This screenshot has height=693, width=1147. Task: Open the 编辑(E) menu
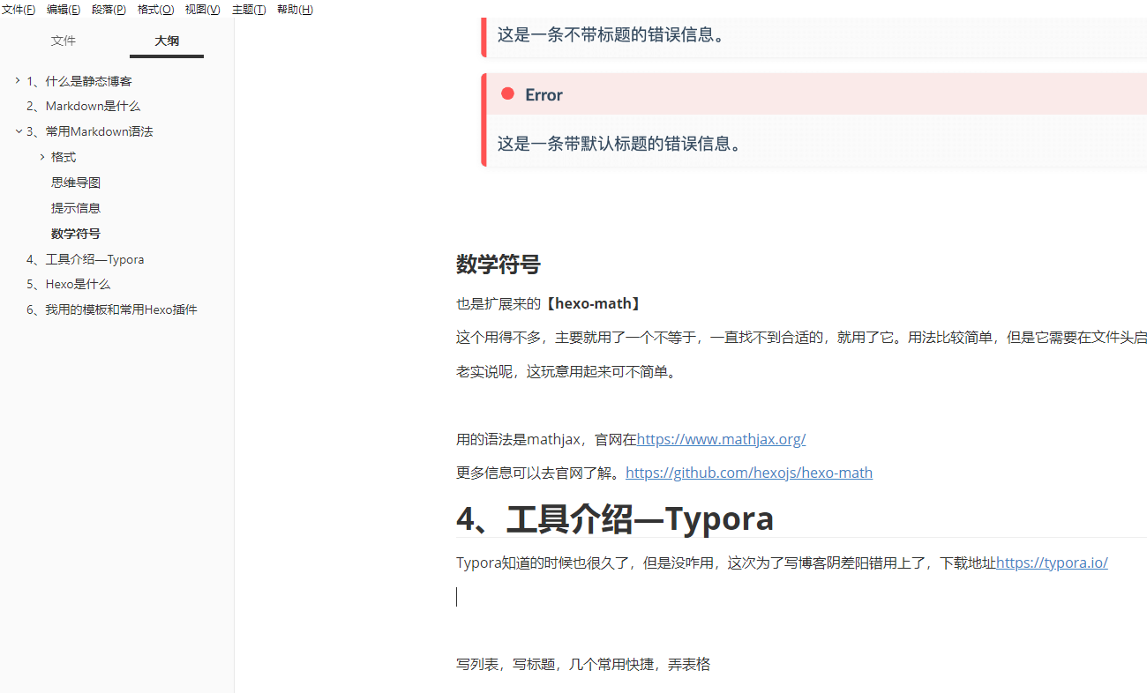[64, 10]
